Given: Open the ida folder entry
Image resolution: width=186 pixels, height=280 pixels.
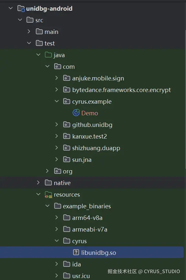Looking at the screenshot, I should click(76, 264).
